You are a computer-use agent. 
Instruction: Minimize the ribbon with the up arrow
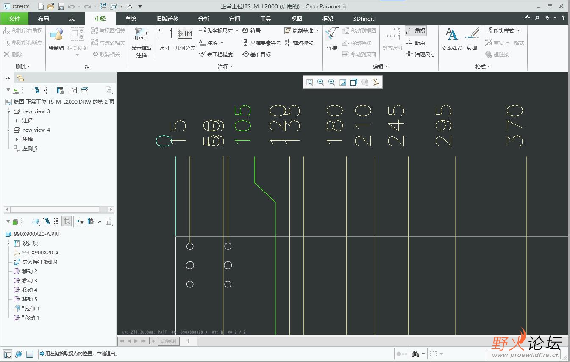click(527, 18)
